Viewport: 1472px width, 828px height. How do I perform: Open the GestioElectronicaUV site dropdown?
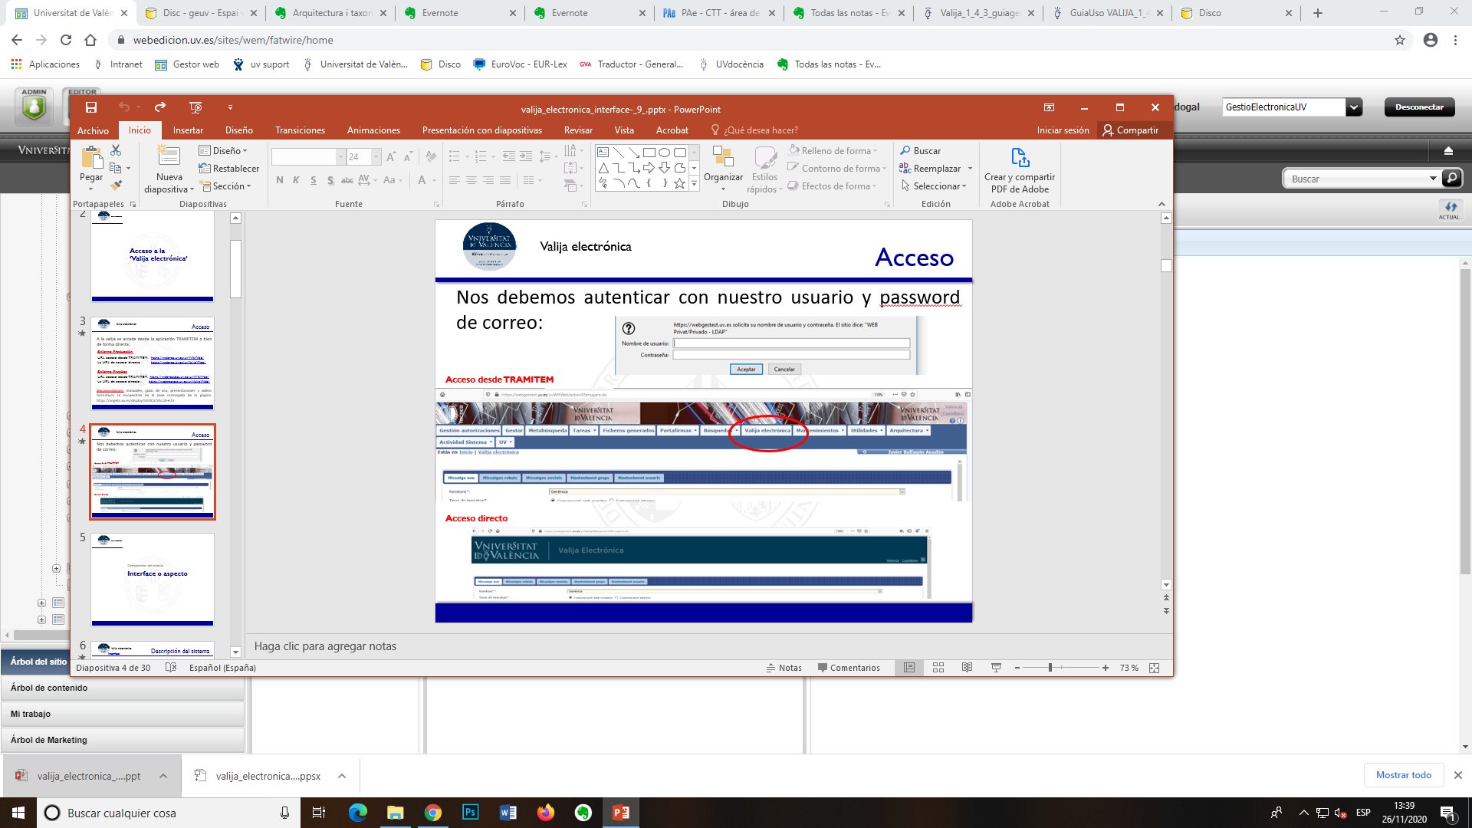click(x=1354, y=107)
